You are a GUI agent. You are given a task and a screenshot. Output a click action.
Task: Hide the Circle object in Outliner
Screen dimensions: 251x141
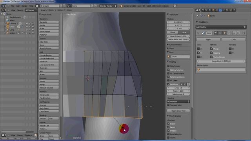pyautogui.click(x=27, y=27)
